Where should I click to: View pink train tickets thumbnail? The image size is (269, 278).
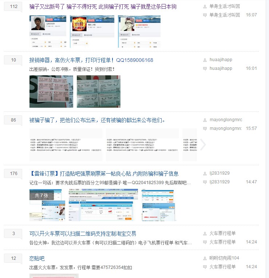(51, 91)
